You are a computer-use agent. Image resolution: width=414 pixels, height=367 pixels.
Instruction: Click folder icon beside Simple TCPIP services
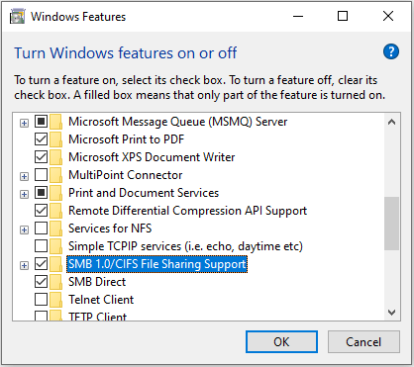56,246
